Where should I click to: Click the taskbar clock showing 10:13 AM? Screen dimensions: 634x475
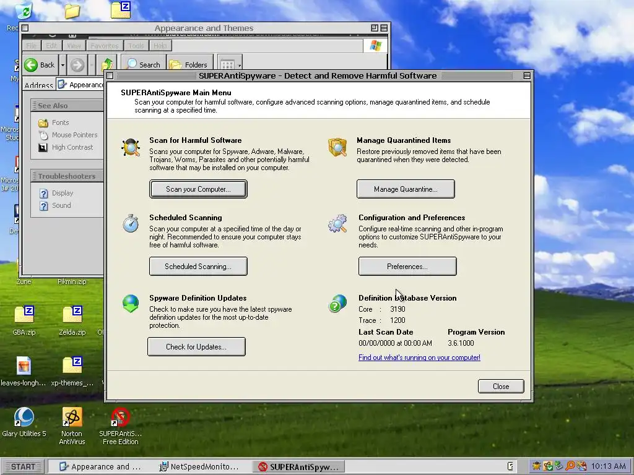608,466
